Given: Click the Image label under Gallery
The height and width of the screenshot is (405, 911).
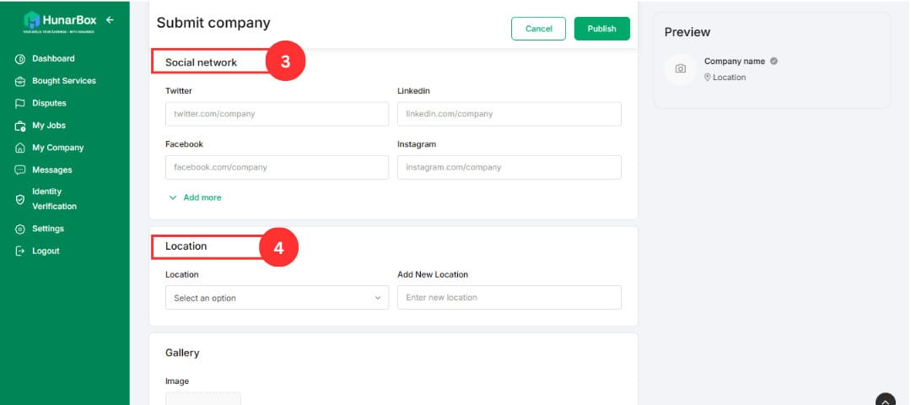Looking at the screenshot, I should pyautogui.click(x=177, y=381).
